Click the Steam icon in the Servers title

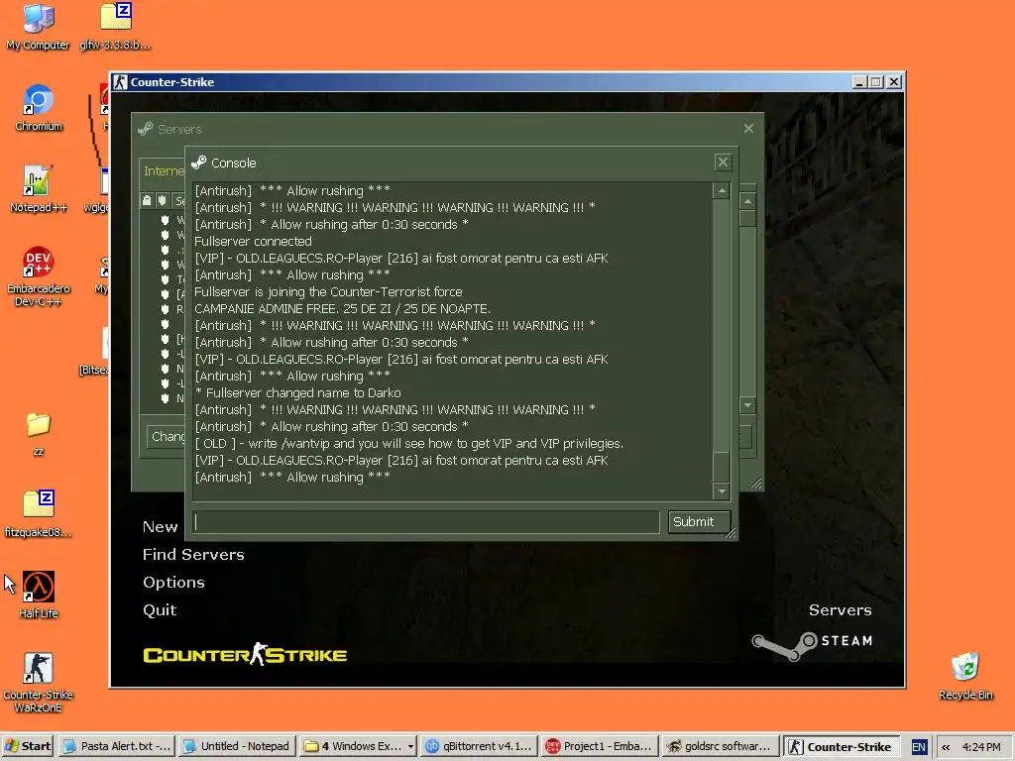(146, 129)
